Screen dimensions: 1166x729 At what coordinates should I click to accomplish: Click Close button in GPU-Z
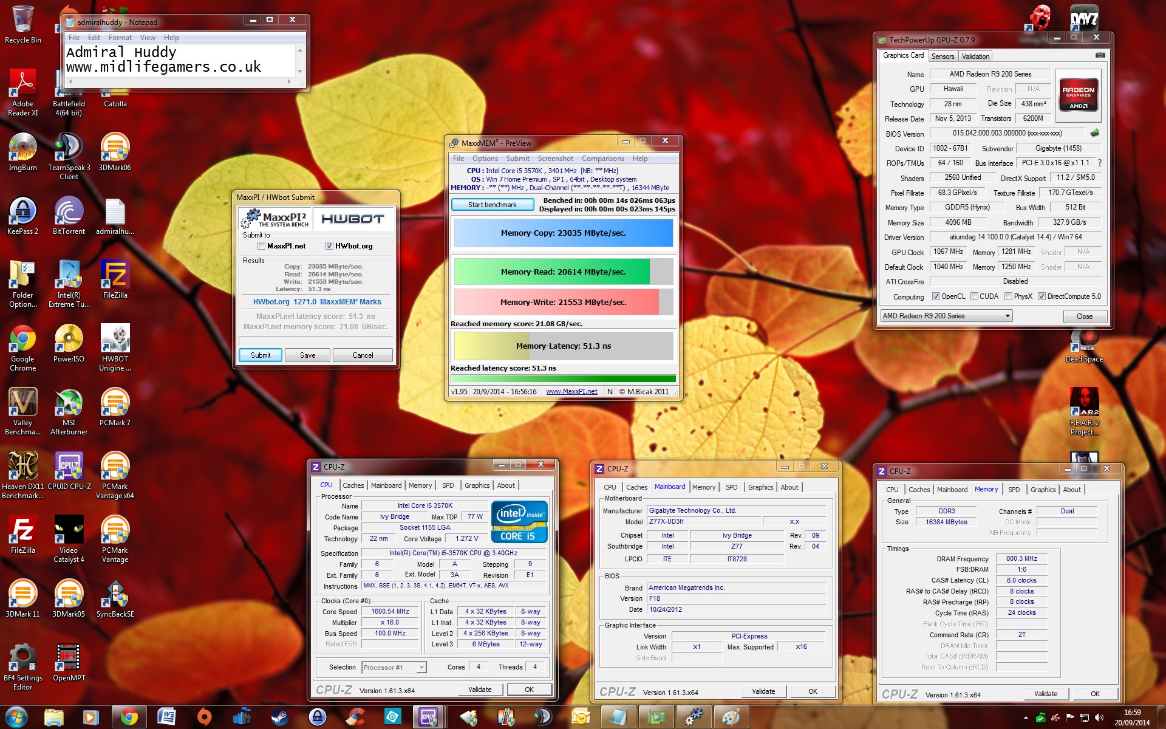[1085, 317]
